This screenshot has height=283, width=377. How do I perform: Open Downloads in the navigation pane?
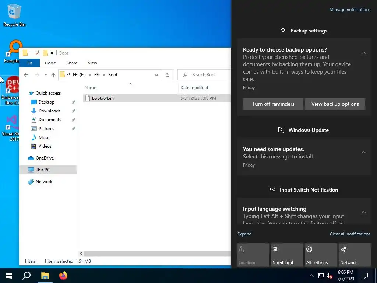pos(49,111)
